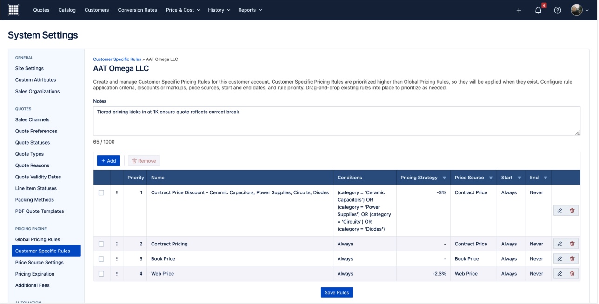Click the Save Rules button

pyautogui.click(x=337, y=292)
